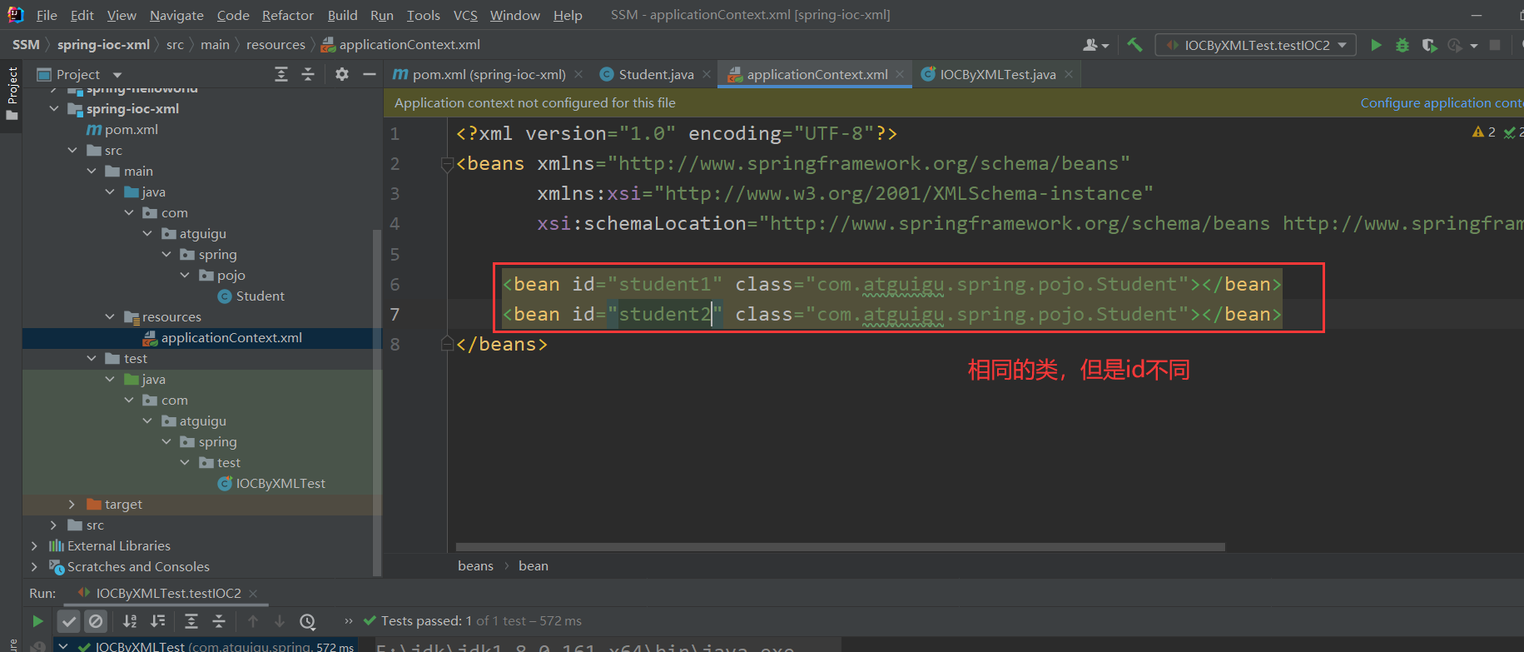Image resolution: width=1524 pixels, height=652 pixels.
Task: Collapse the resources folder node
Action: 110,317
